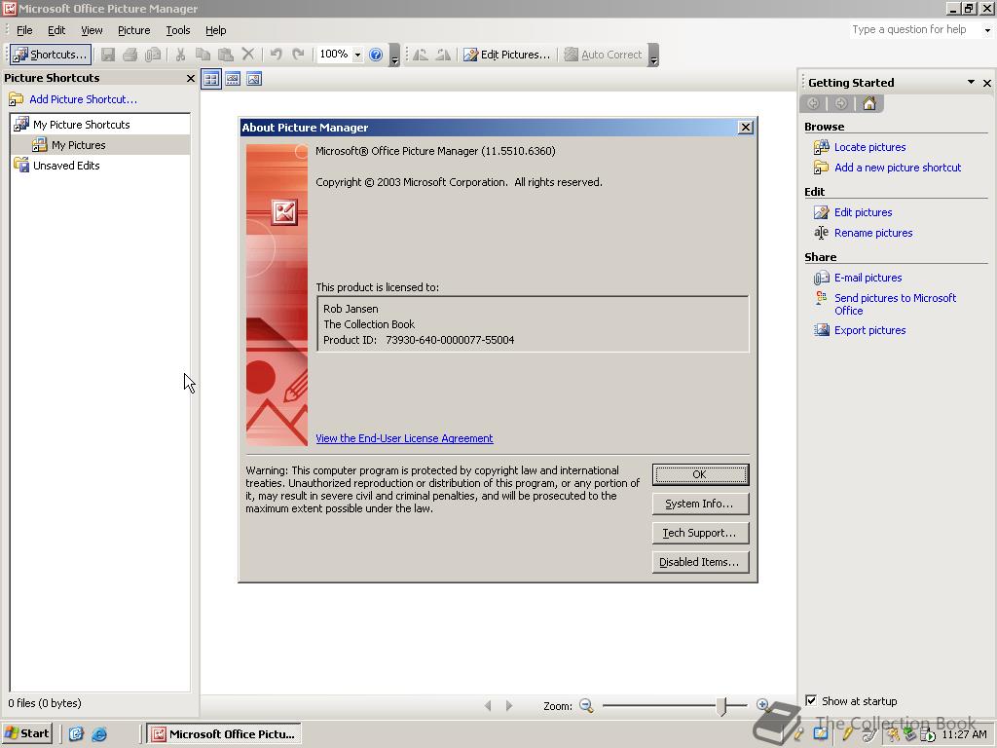
Task: Switch to Single Picture view icon
Action: coord(254,79)
